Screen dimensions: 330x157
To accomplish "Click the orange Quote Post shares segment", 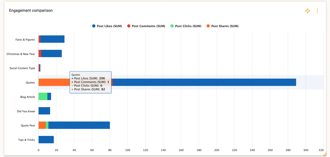I will click(x=42, y=125).
